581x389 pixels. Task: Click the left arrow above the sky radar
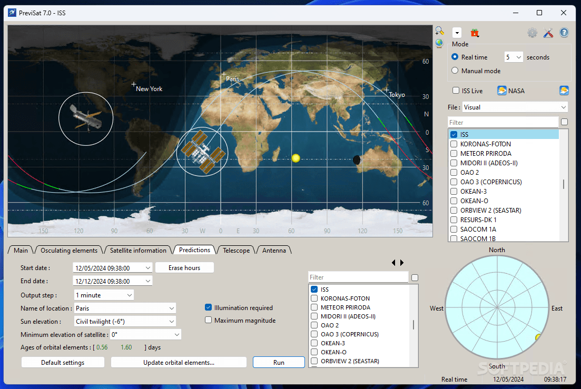click(x=393, y=263)
